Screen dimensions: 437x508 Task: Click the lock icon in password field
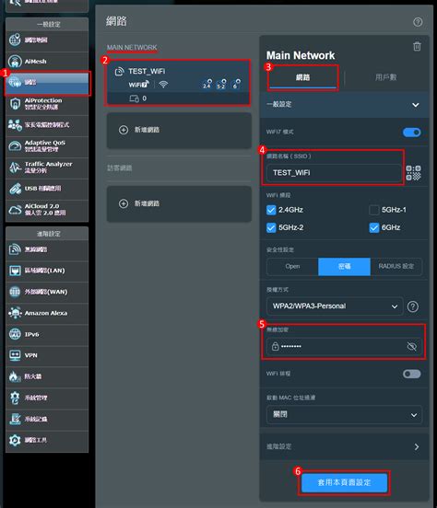click(275, 346)
